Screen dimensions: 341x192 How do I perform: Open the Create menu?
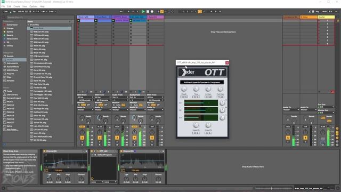(x=17, y=6)
